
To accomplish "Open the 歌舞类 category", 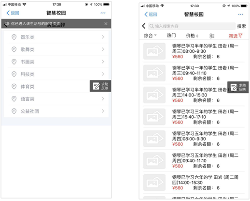I will click(x=58, y=49).
